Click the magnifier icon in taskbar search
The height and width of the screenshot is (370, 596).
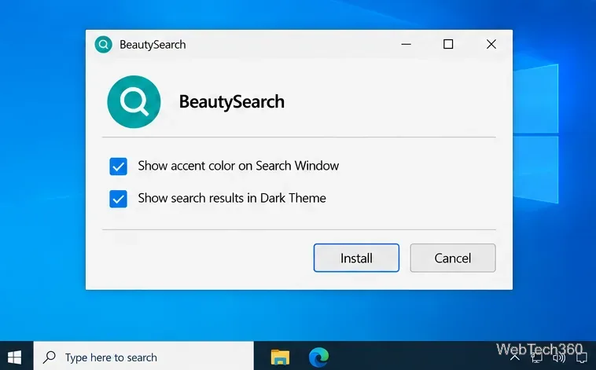[50, 357]
